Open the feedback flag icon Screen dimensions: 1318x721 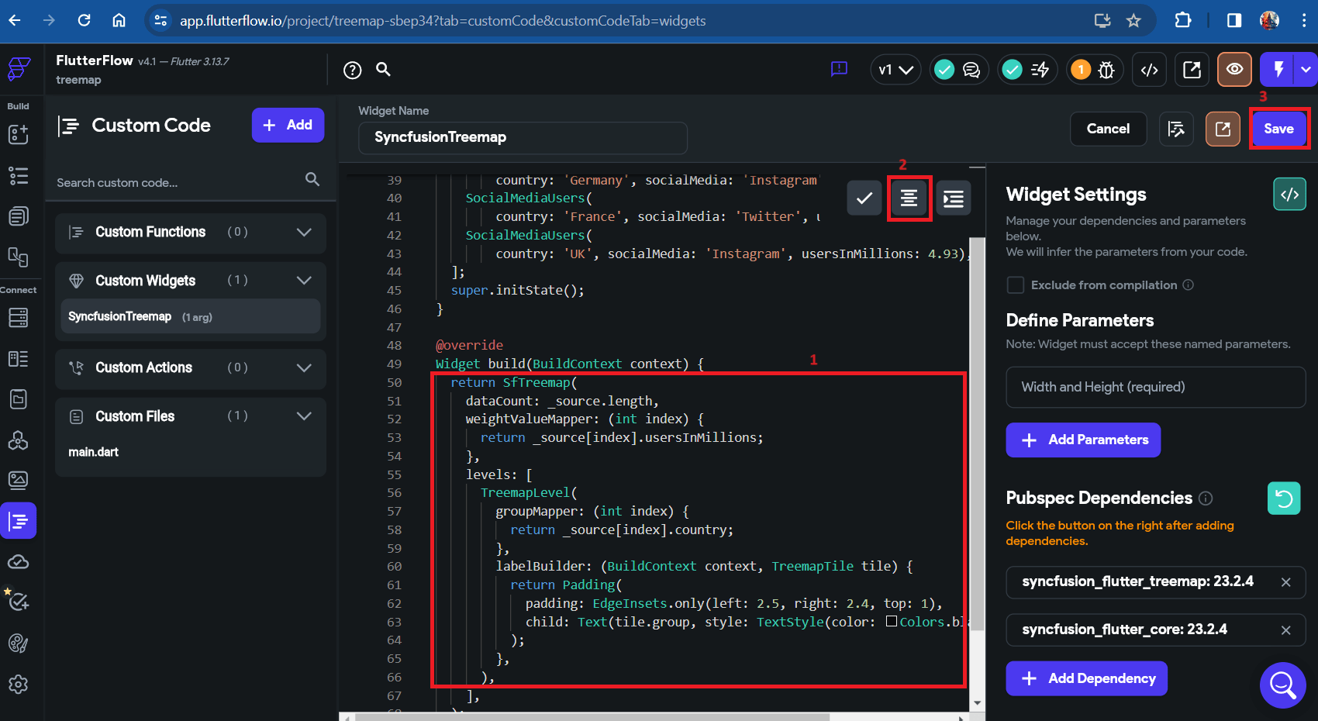pyautogui.click(x=839, y=70)
